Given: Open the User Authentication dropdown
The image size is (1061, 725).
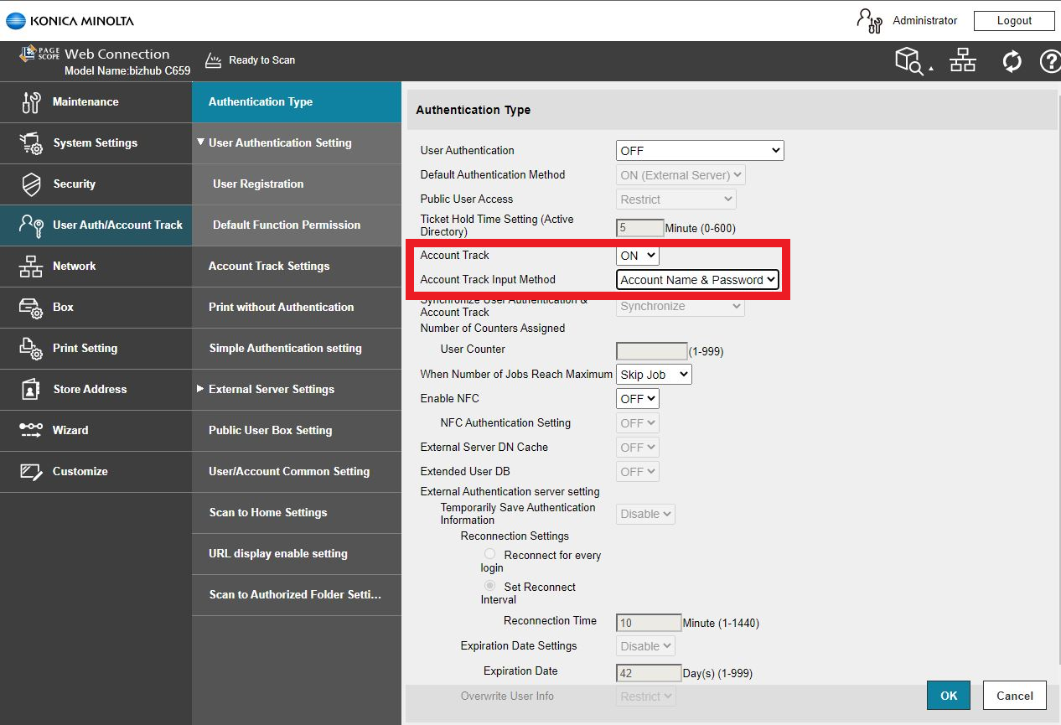Looking at the screenshot, I should pos(700,151).
